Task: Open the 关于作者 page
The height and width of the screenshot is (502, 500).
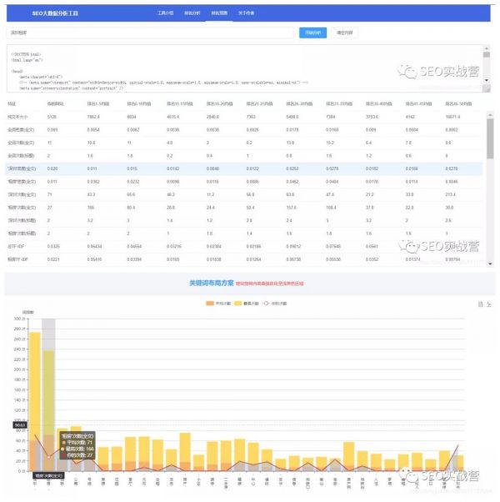Action: click(x=247, y=14)
